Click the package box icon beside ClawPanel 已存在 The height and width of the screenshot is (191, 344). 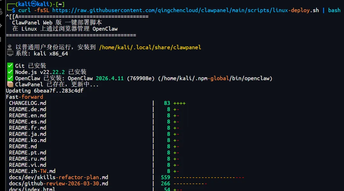click(x=10, y=84)
